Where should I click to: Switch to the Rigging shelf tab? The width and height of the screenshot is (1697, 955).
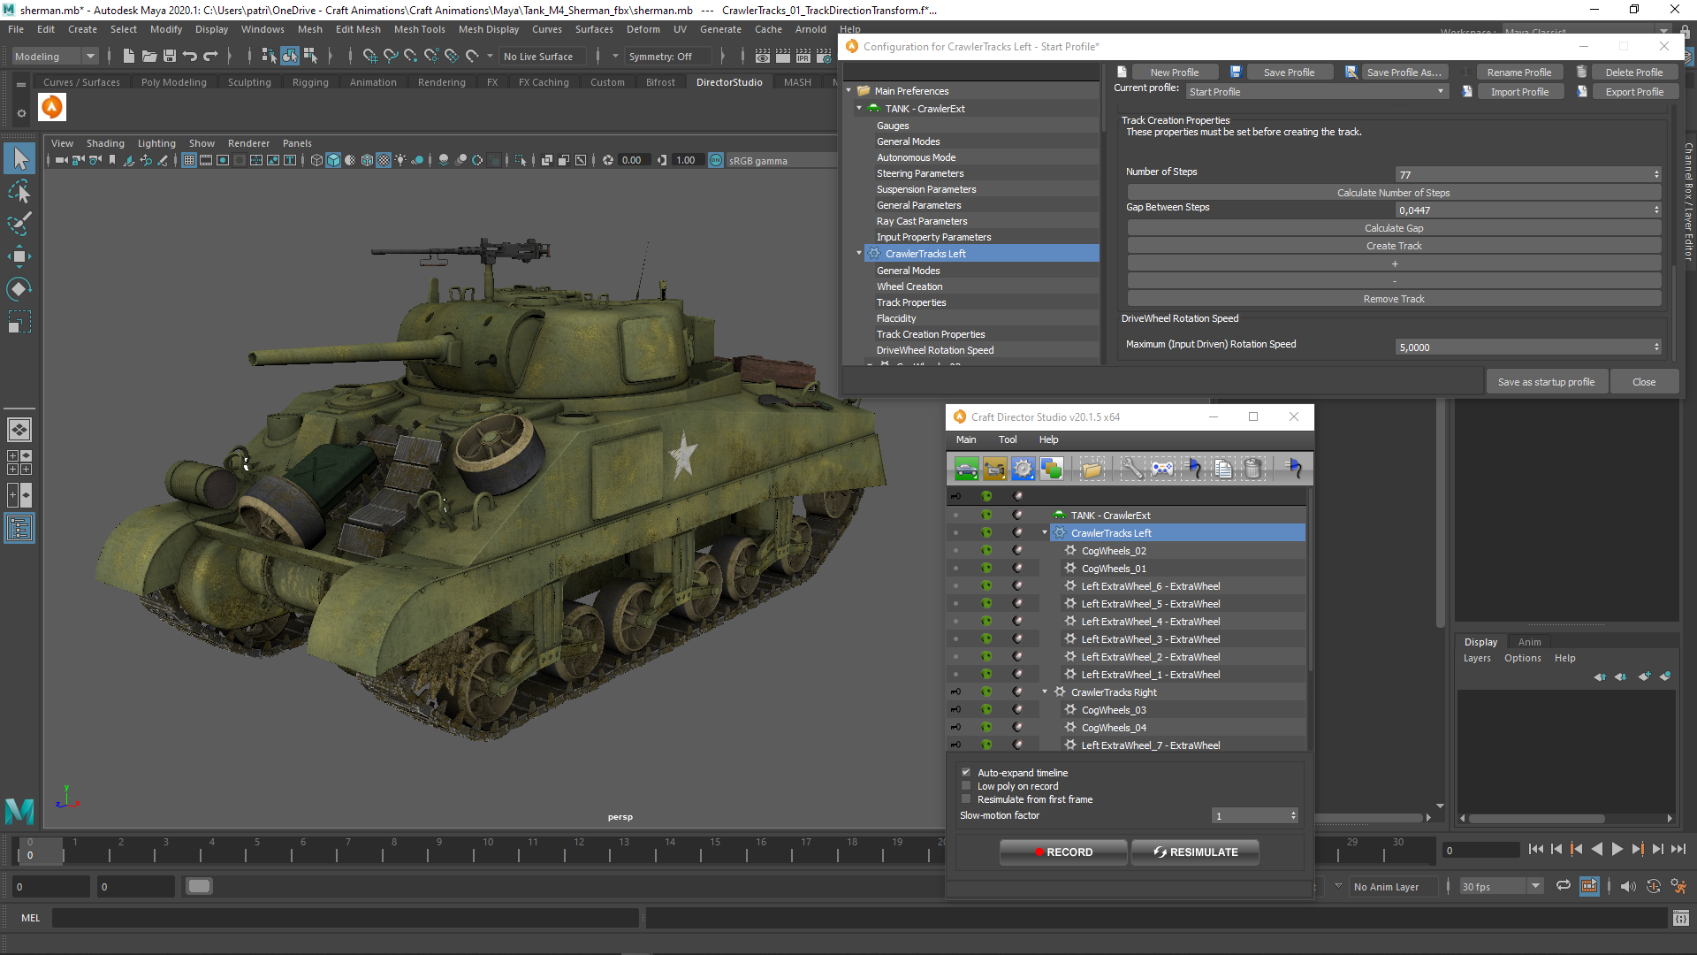click(x=310, y=82)
